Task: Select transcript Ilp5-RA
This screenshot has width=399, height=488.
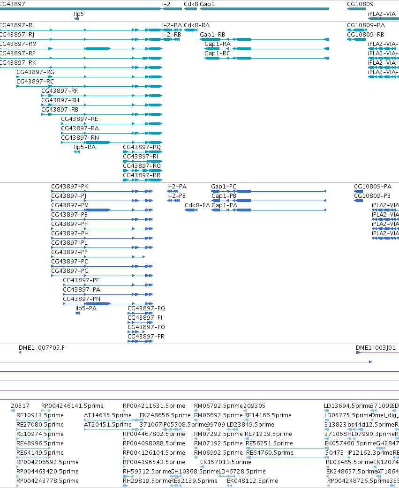Action: click(76, 152)
